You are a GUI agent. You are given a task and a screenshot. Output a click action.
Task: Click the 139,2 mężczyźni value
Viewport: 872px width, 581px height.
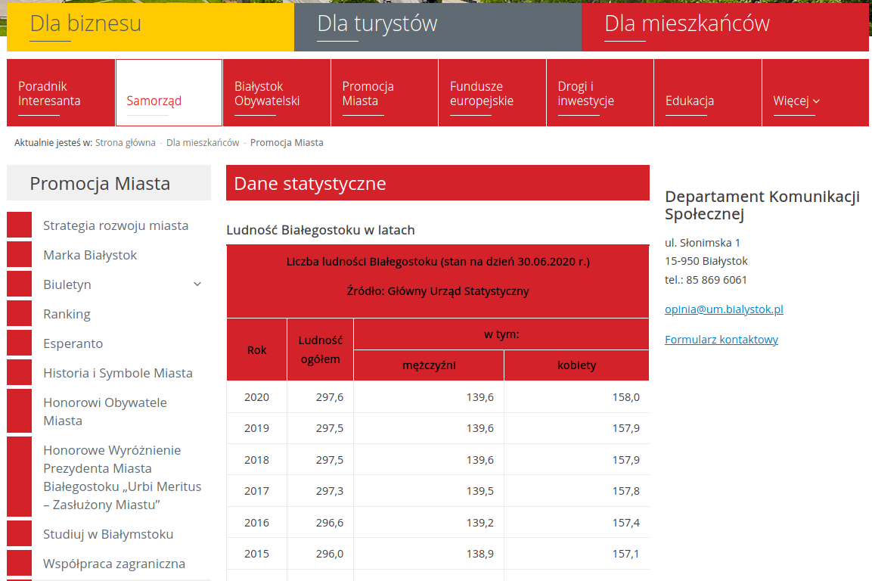pyautogui.click(x=480, y=523)
